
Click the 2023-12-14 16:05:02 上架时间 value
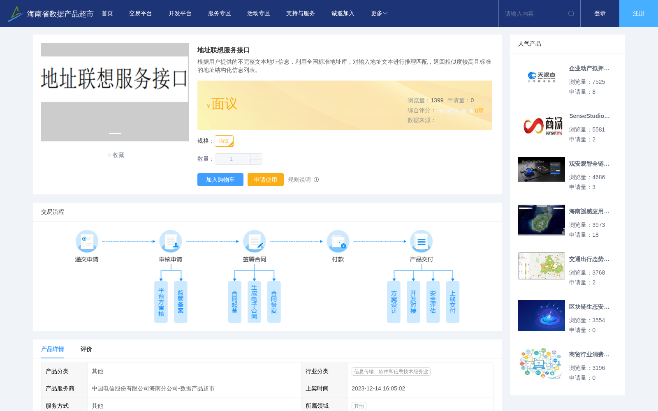point(378,388)
